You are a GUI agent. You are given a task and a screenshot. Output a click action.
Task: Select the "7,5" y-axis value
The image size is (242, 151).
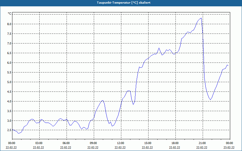pyautogui.click(x=9, y=34)
